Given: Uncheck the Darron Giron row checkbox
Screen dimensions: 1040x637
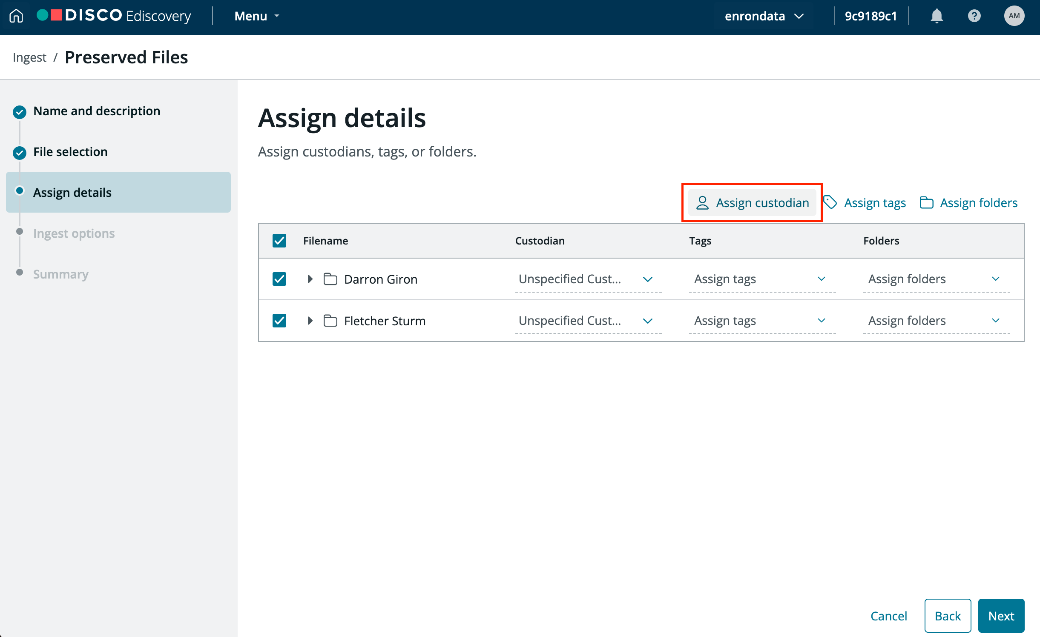Looking at the screenshot, I should (x=279, y=279).
